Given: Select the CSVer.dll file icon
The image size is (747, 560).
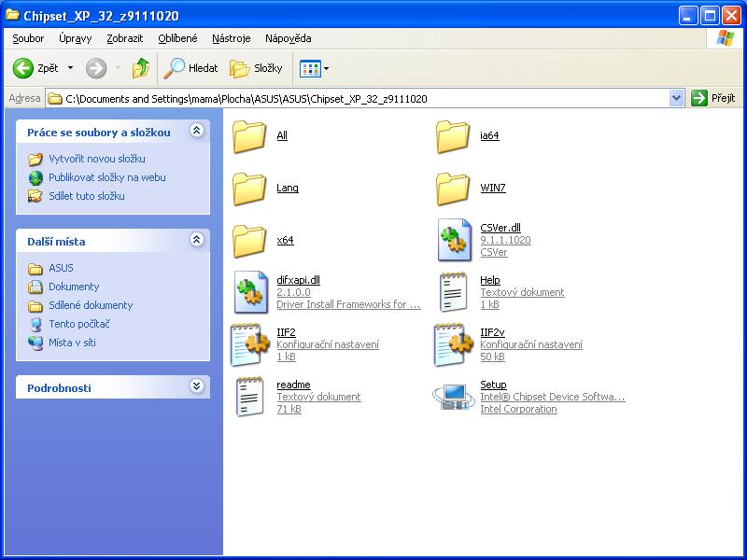Looking at the screenshot, I should 454,240.
